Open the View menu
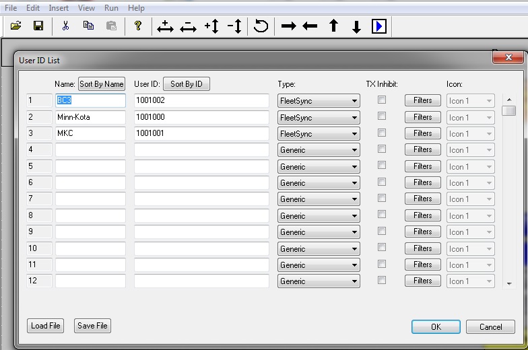The height and width of the screenshot is (350, 528). pos(86,8)
